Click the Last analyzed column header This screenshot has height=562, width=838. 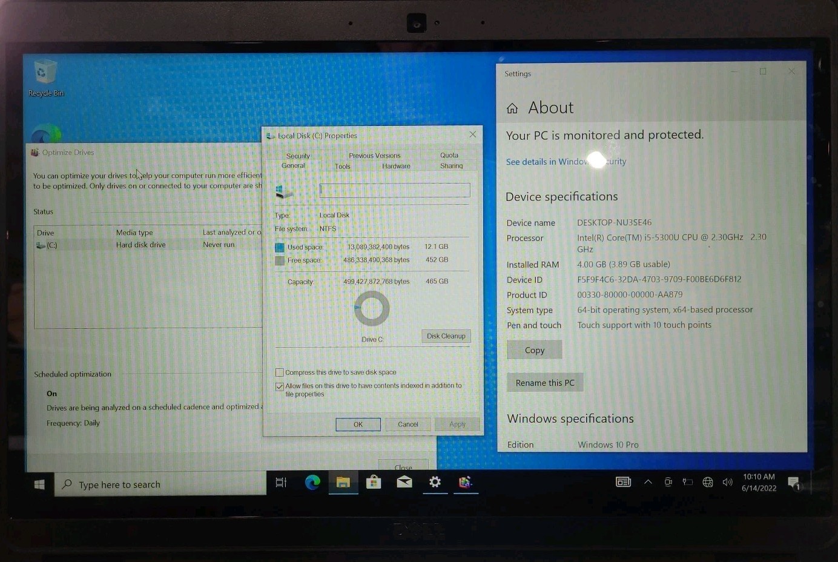pos(231,233)
